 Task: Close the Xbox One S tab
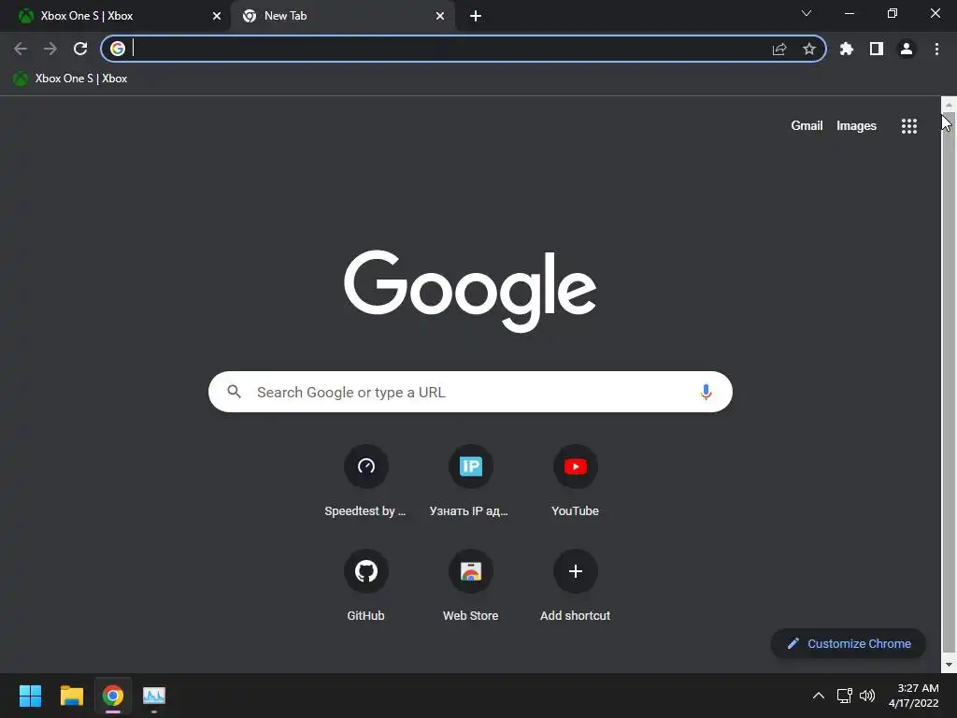[x=217, y=16]
